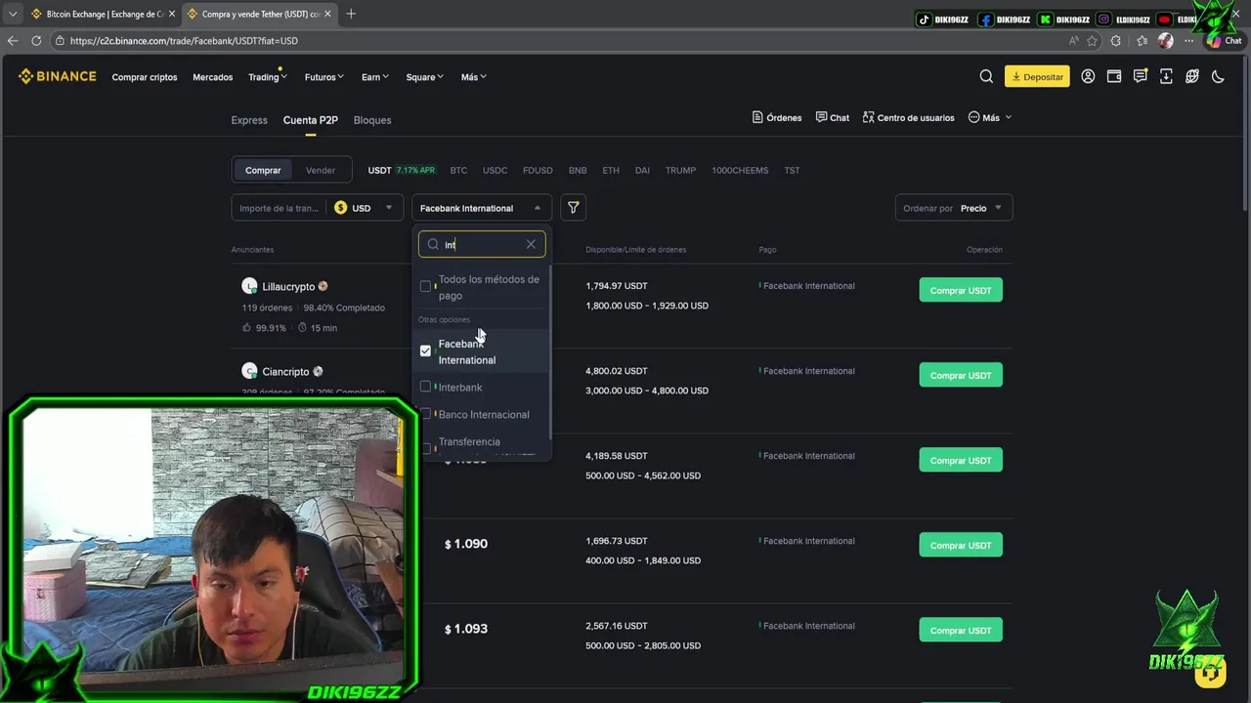Toggle read aloud icon in address bar

pos(1074,41)
